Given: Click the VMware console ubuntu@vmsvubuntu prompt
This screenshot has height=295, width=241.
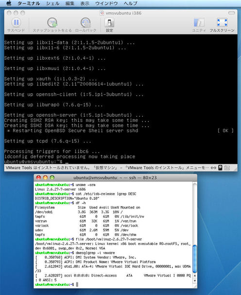Looking at the screenshot, I should pos(33,162).
